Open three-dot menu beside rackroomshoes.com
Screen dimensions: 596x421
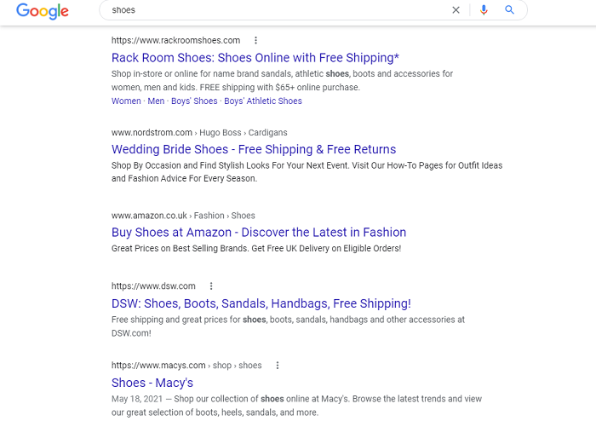(255, 40)
